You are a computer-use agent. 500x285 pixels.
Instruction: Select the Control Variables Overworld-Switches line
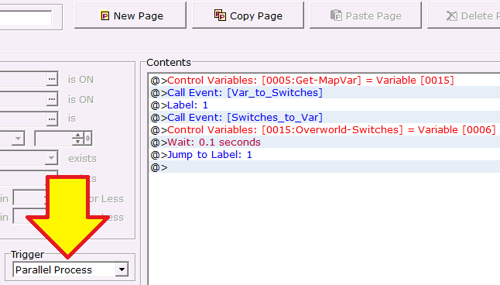(x=324, y=130)
